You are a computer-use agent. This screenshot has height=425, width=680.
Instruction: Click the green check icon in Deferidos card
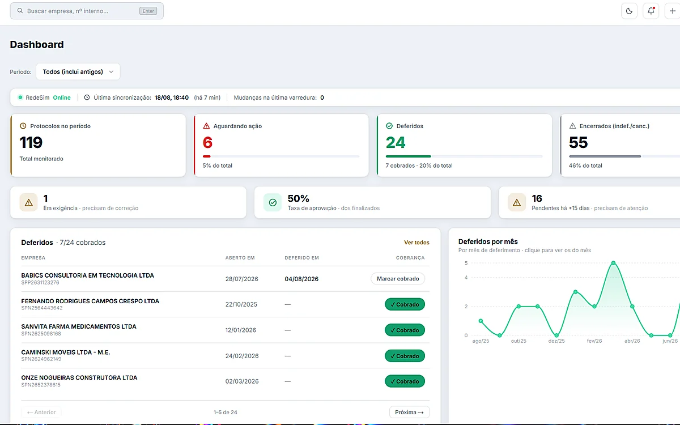click(x=389, y=126)
